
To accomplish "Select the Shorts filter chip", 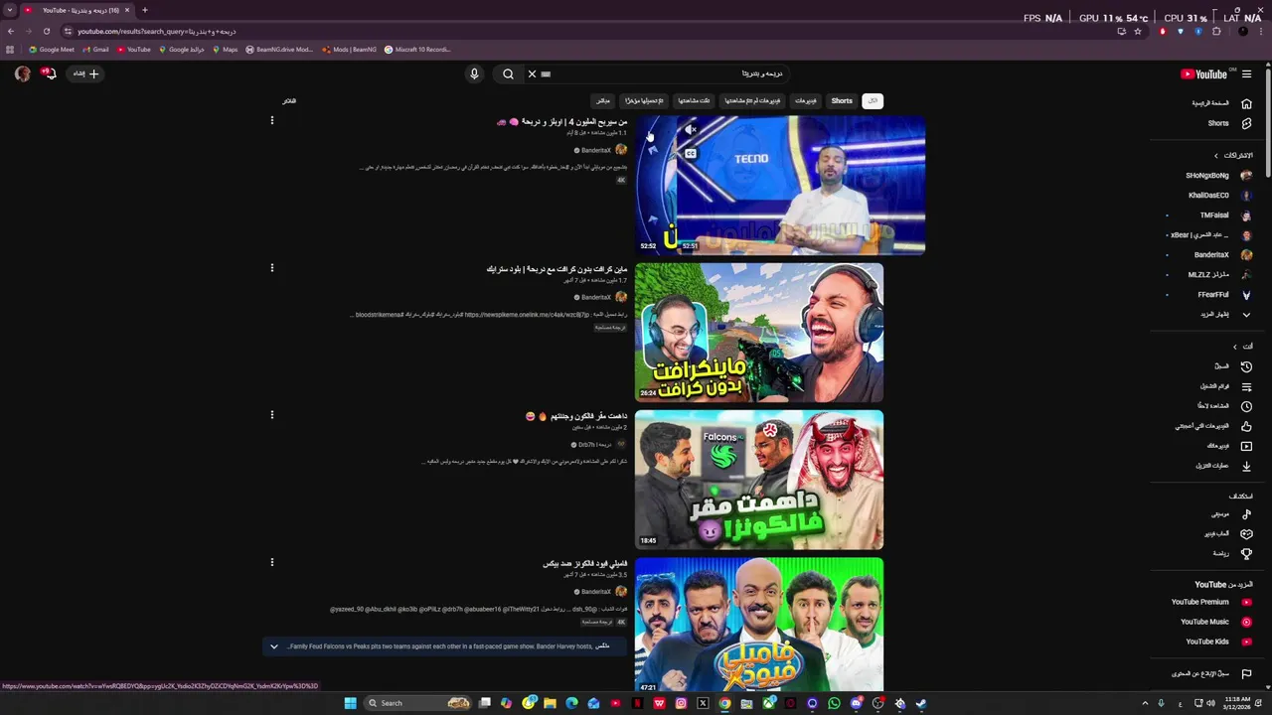I will pos(842,100).
